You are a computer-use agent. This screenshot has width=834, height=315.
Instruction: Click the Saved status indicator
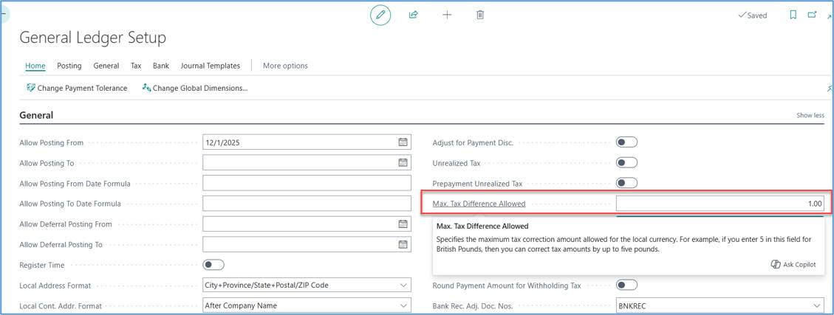click(752, 15)
